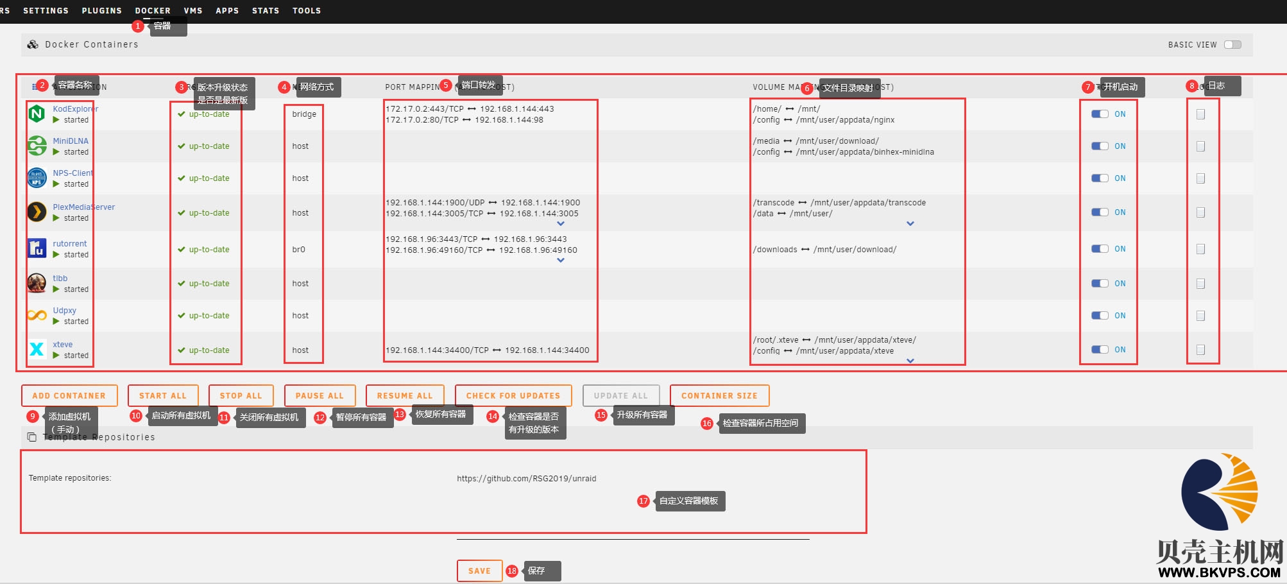Screen dimensions: 1287x584
Task: Click the Port Mappings column header
Action: (450, 87)
